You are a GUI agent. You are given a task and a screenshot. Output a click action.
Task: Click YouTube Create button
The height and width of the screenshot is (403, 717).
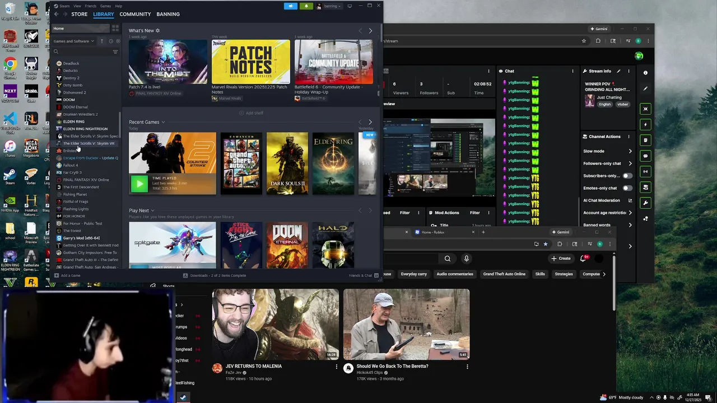(560, 259)
